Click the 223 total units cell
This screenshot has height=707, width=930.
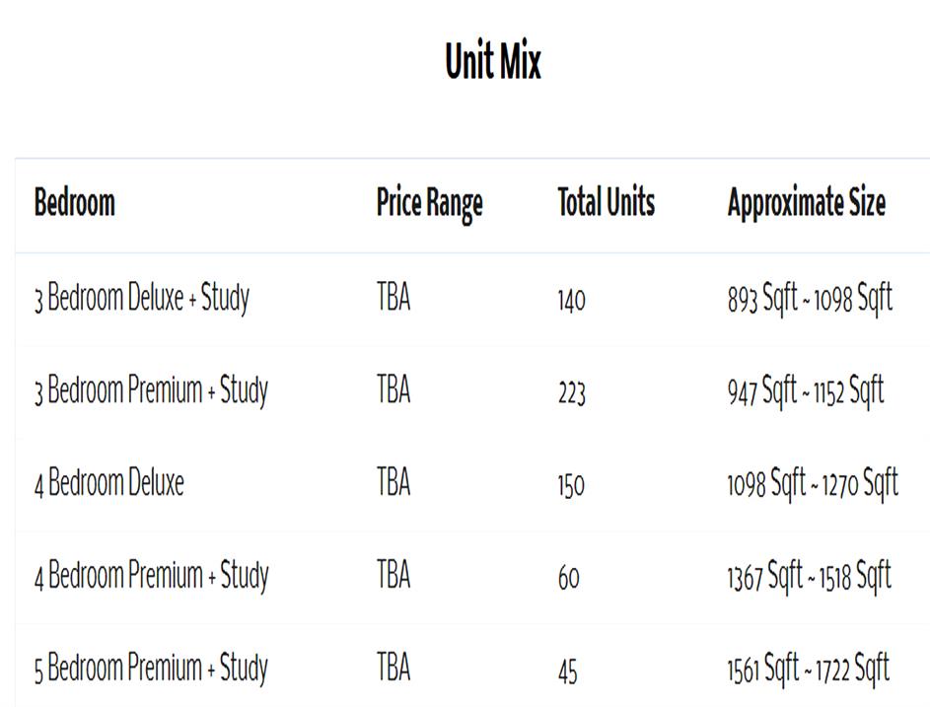571,392
